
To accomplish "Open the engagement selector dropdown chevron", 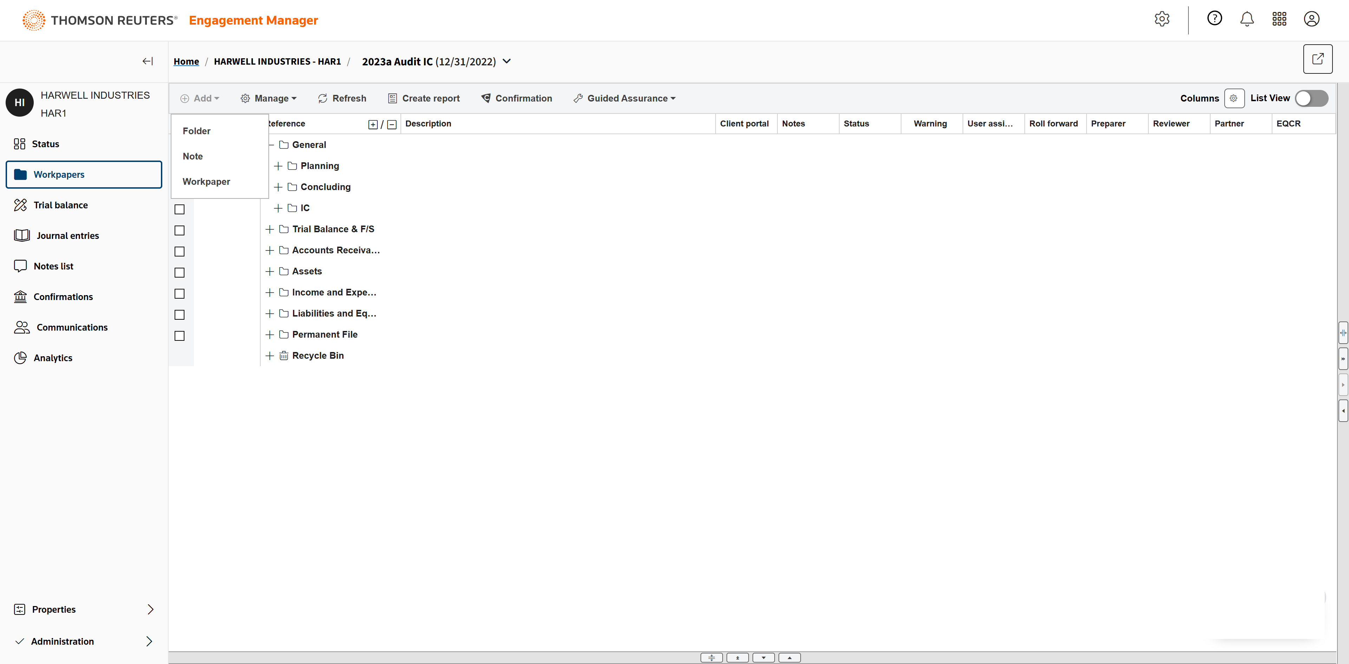I will pyautogui.click(x=506, y=61).
